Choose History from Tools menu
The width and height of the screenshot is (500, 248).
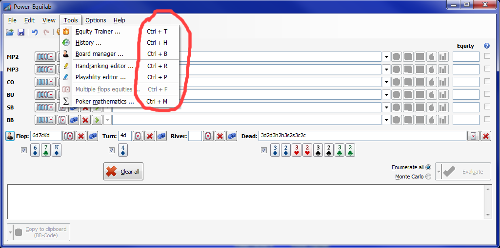point(120,43)
